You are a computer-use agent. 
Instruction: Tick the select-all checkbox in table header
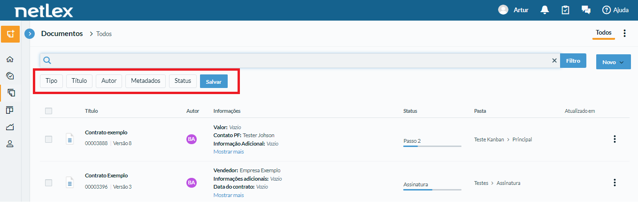tap(48, 111)
